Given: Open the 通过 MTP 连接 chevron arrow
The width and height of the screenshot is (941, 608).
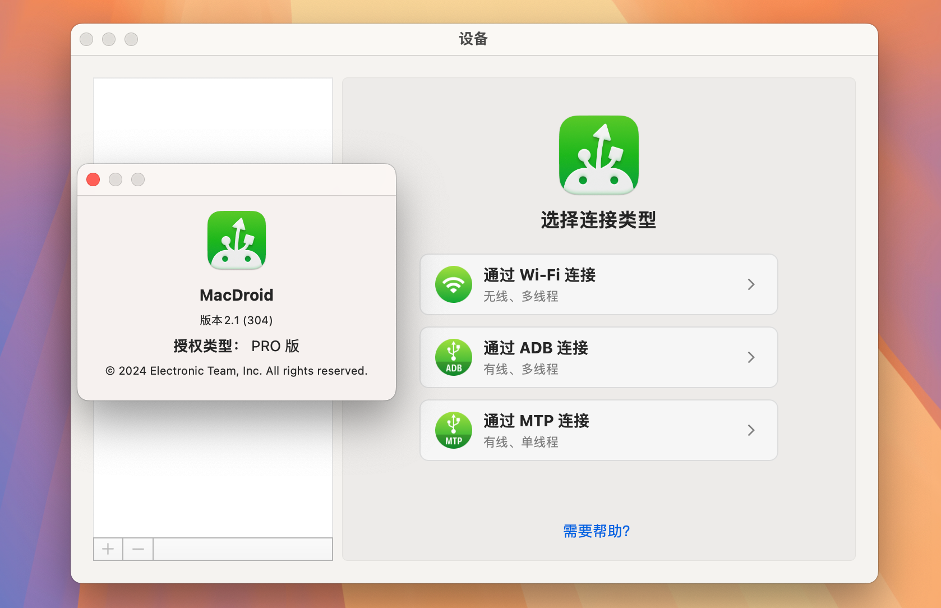Looking at the screenshot, I should (x=751, y=430).
